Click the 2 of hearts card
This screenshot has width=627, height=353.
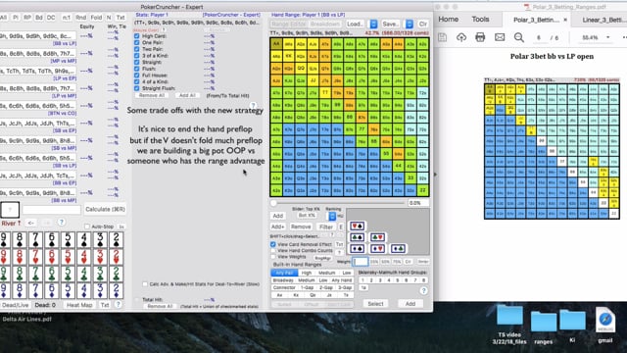[x=116, y=257]
